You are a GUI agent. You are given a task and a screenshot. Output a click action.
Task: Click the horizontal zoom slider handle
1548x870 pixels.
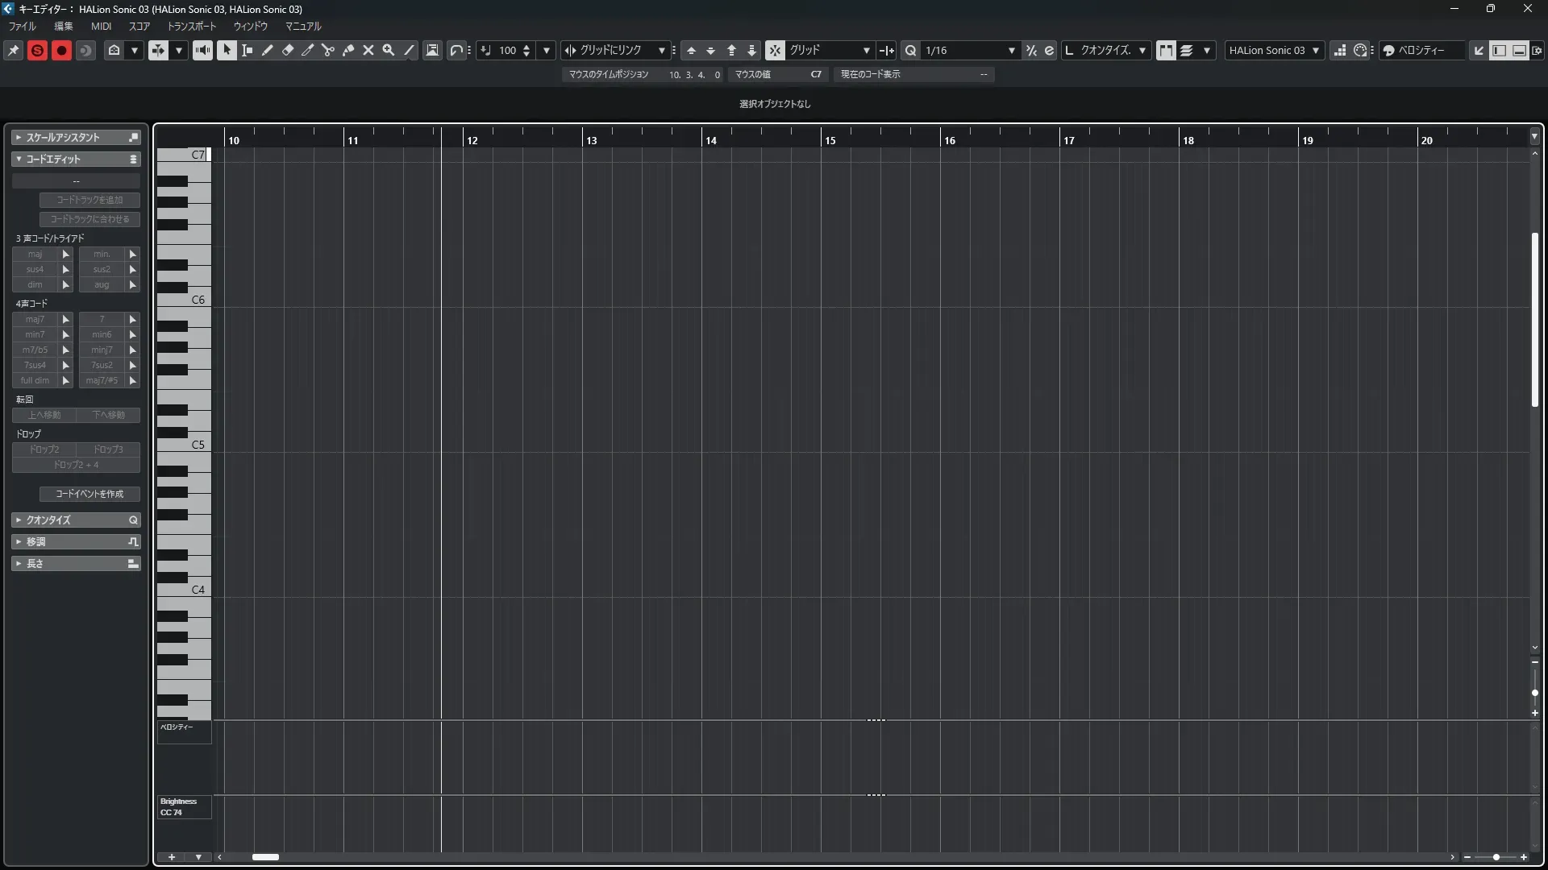[1496, 857]
